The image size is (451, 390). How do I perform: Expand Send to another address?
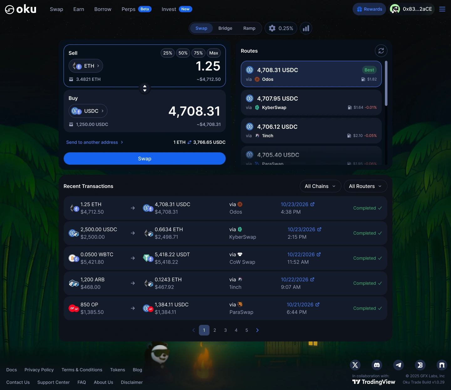95,142
